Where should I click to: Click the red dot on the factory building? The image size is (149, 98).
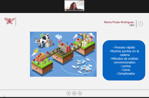(62, 44)
